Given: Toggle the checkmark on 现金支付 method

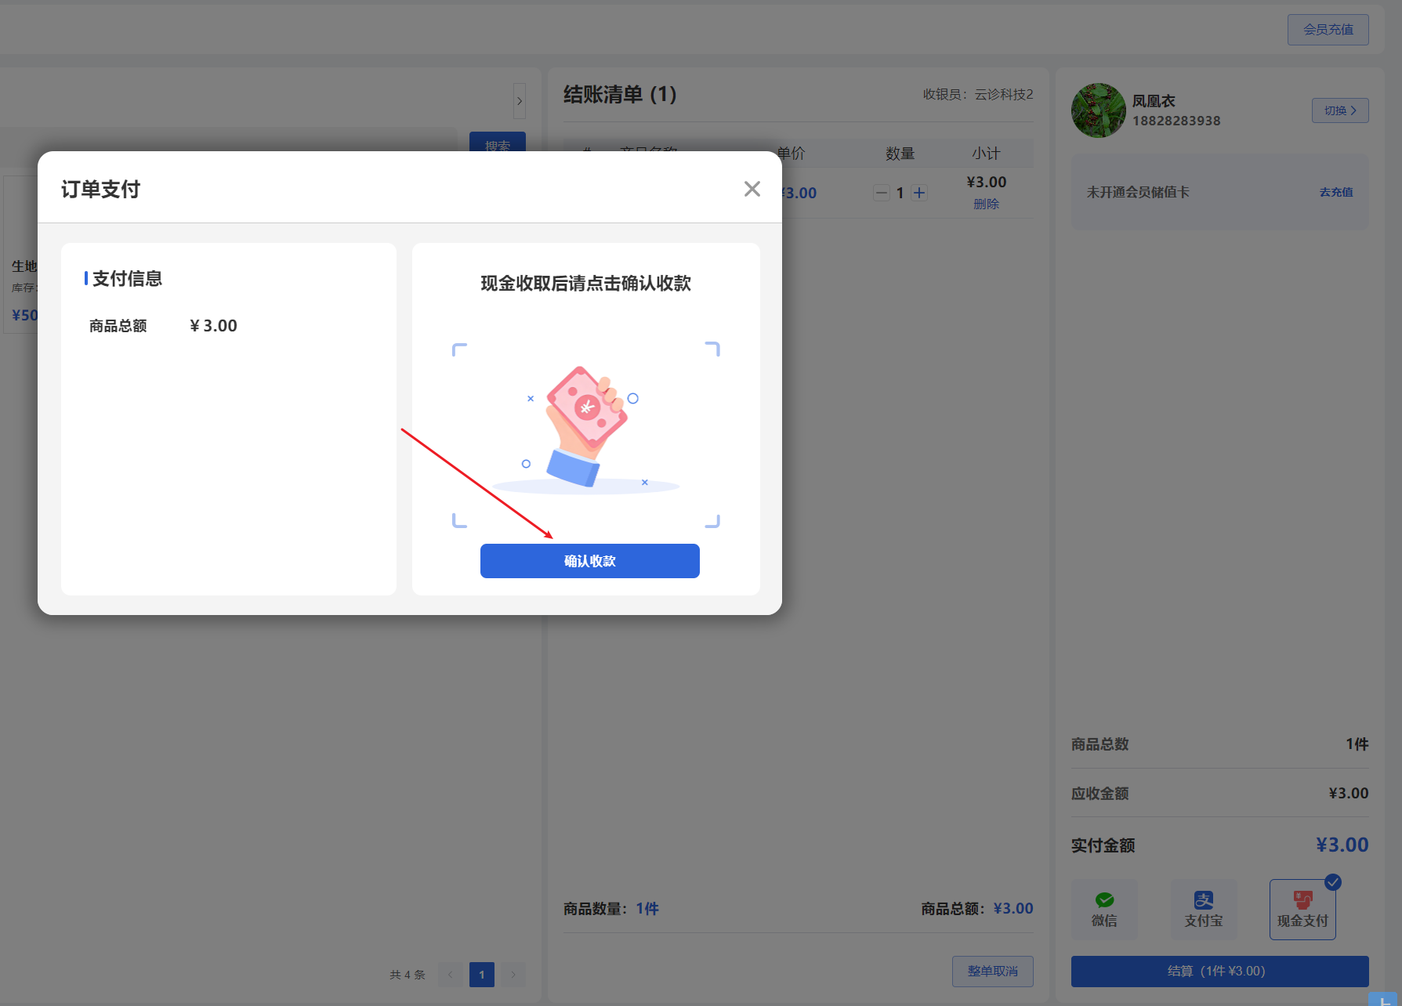Looking at the screenshot, I should click(x=1333, y=881).
